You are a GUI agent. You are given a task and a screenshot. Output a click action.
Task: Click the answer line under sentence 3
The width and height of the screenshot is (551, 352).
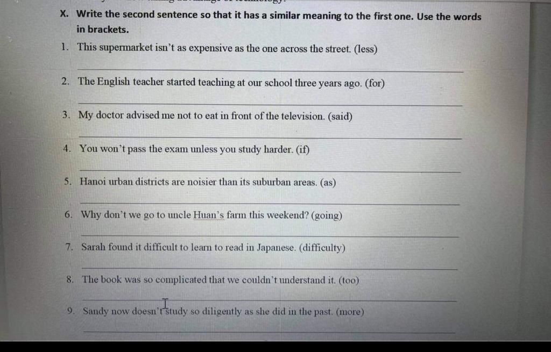[271, 137]
